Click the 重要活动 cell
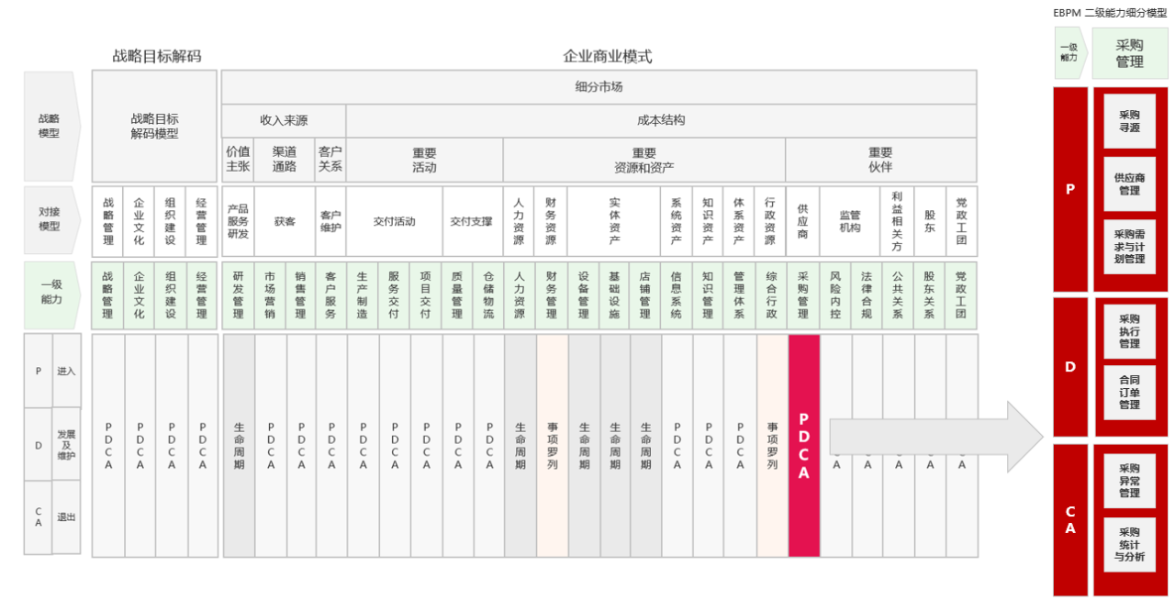Image resolution: width=1175 pixels, height=600 pixels. [x=425, y=160]
